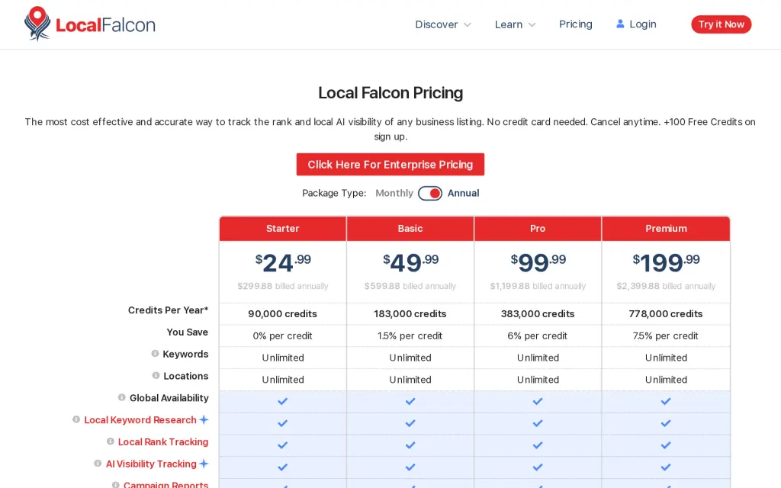Click the Global Availability info icon
781x488 pixels.
click(121, 397)
